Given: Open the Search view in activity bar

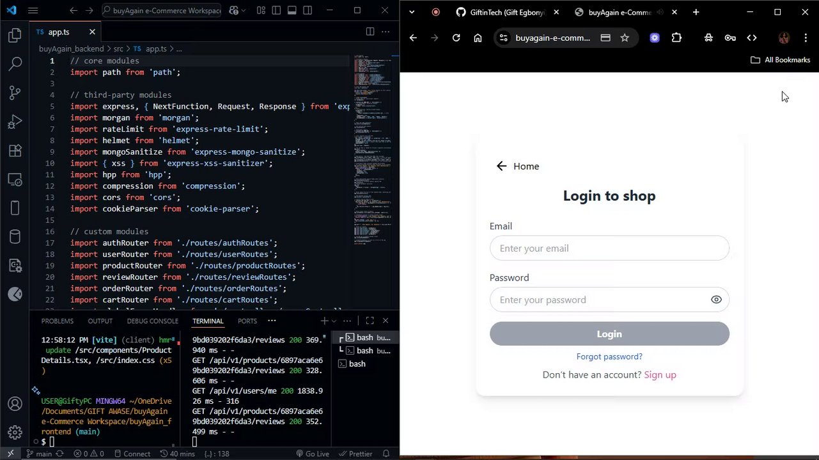Looking at the screenshot, I should click(15, 64).
